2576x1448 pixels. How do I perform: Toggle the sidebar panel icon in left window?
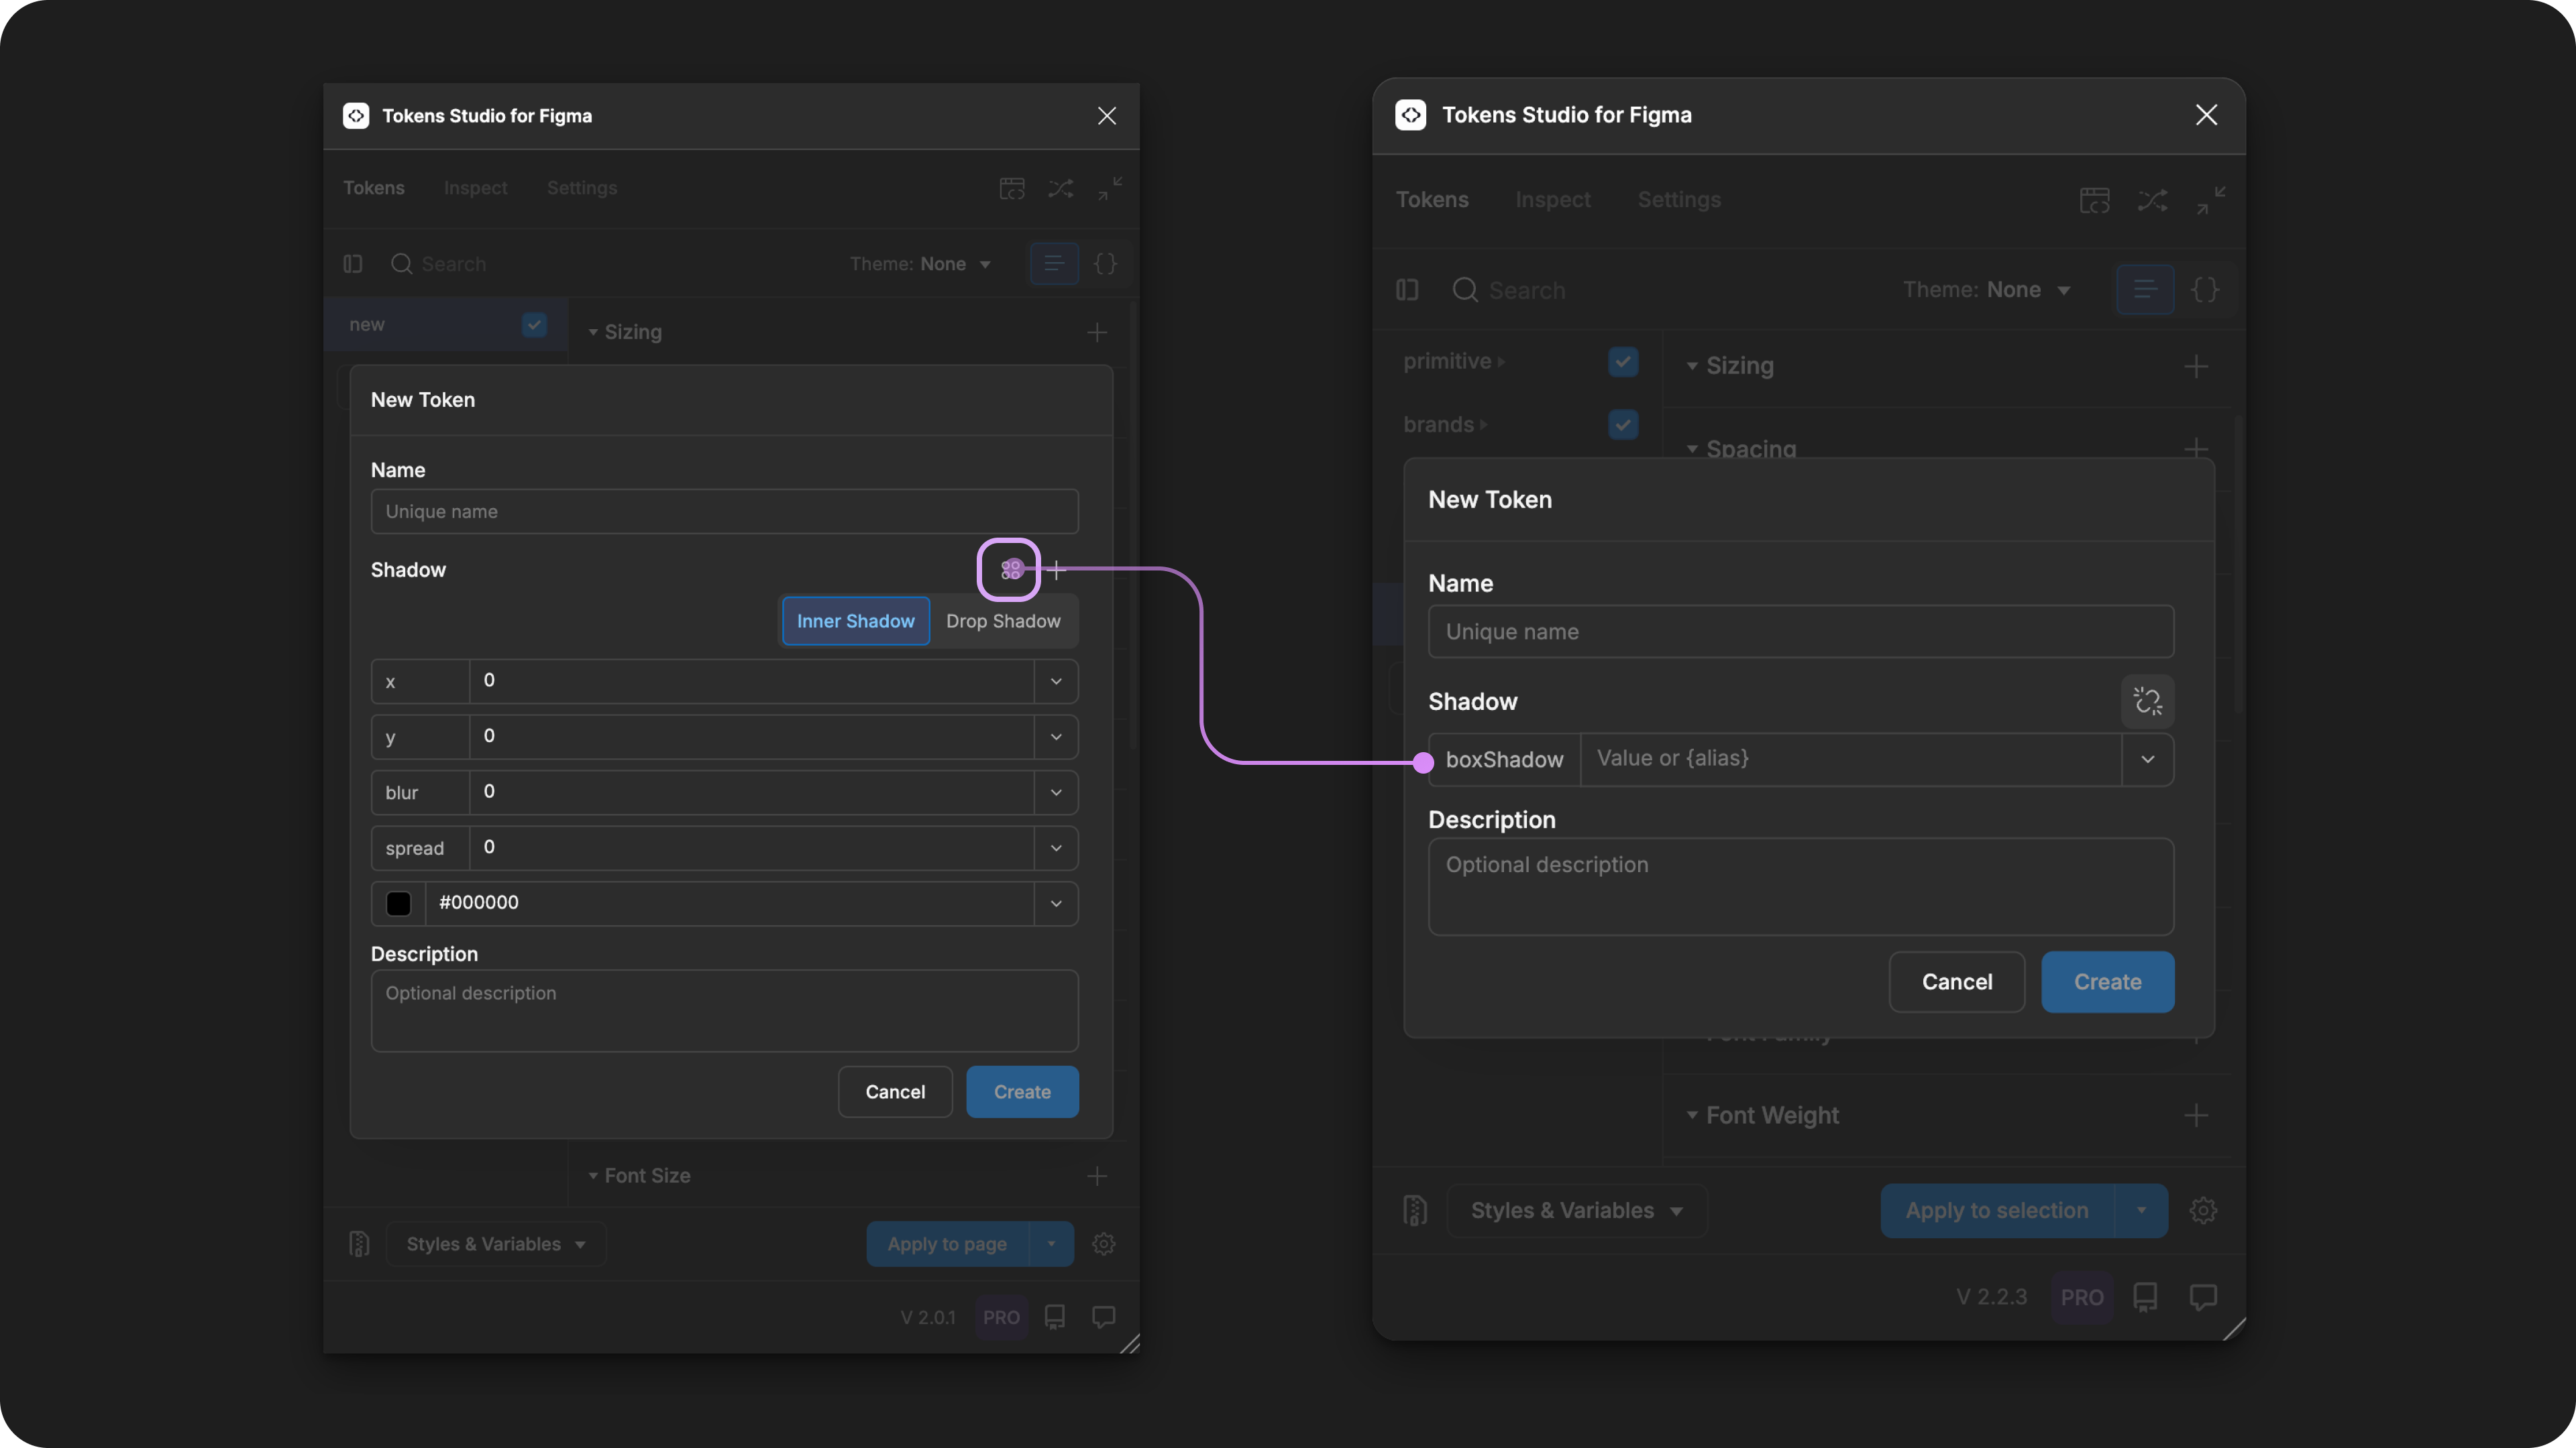(x=353, y=264)
